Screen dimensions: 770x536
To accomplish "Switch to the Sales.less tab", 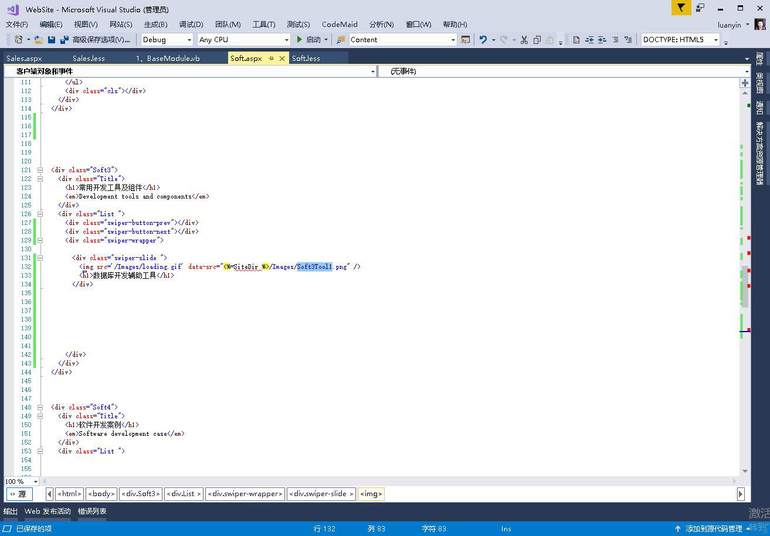I will 89,59.
